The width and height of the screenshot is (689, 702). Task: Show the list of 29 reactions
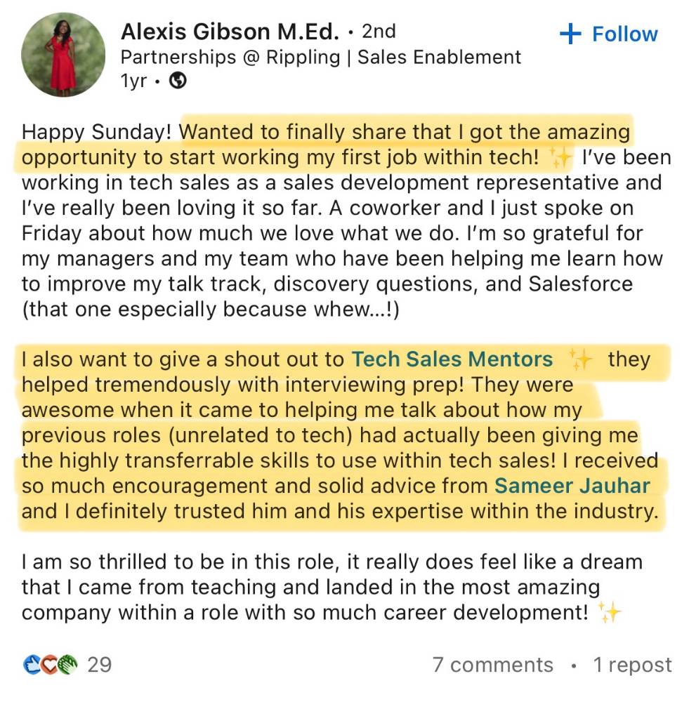click(x=99, y=664)
